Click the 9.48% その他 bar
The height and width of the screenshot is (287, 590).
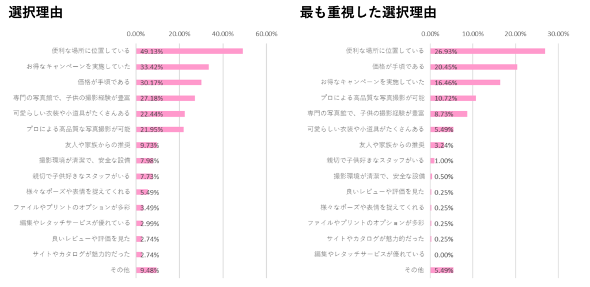(147, 270)
